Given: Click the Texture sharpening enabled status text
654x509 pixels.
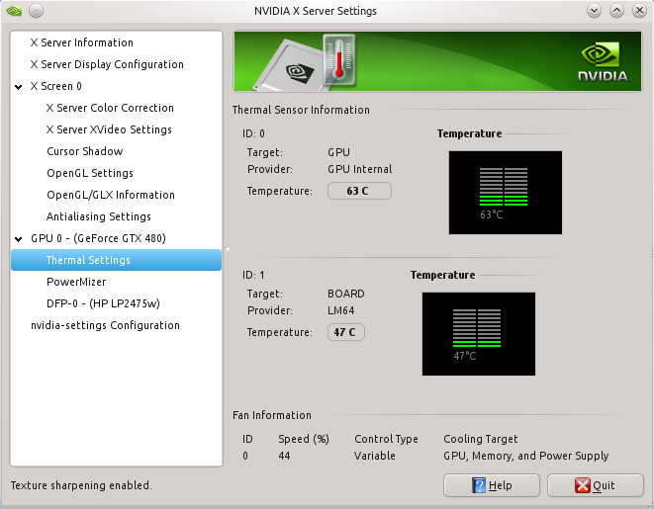Looking at the screenshot, I should point(81,485).
